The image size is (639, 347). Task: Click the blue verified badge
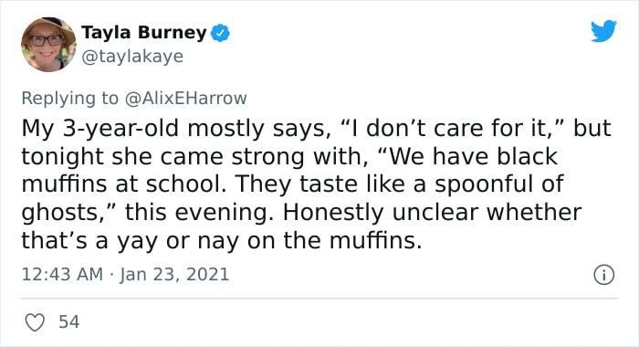[x=220, y=34]
